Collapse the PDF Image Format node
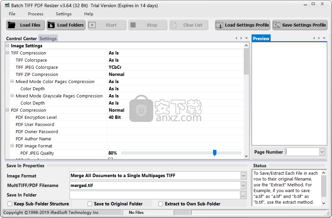 click(x=12, y=145)
